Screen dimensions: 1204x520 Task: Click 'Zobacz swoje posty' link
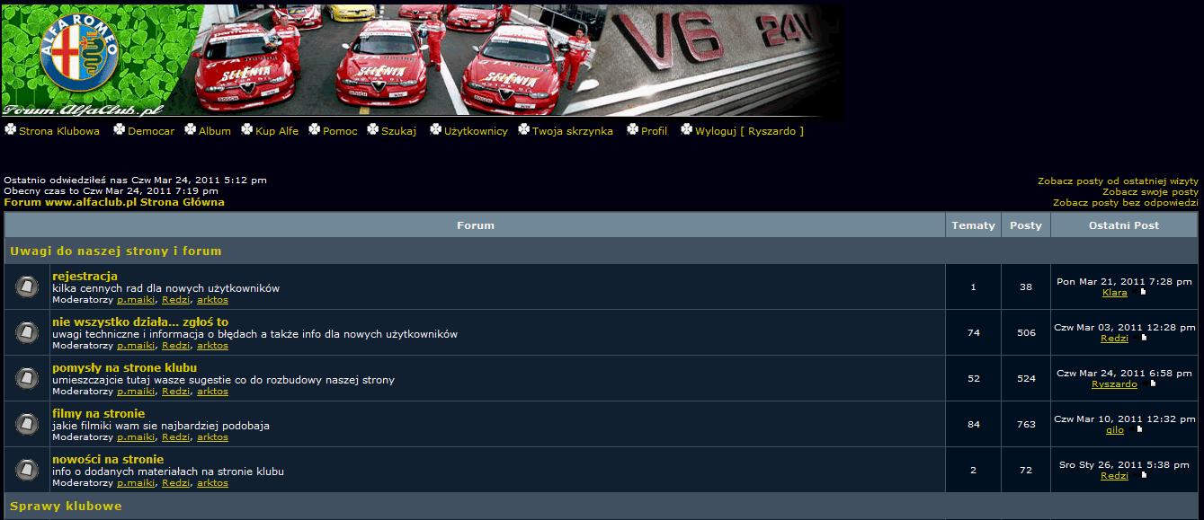1151,192
